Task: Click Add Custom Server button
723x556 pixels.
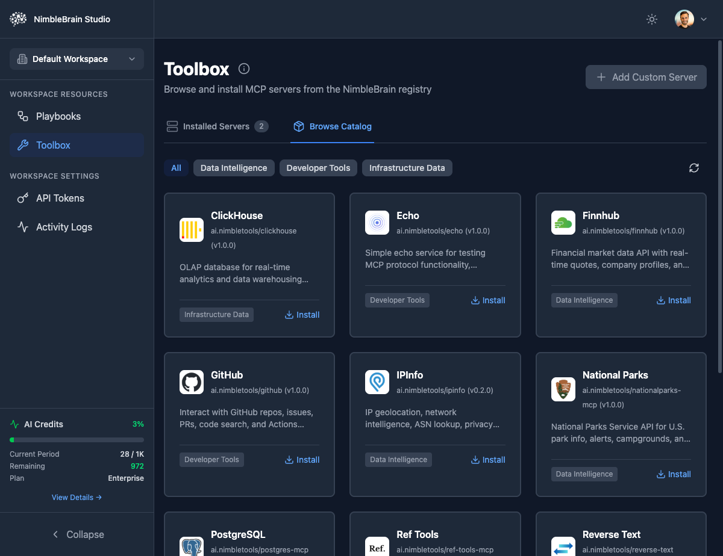Action: (646, 77)
